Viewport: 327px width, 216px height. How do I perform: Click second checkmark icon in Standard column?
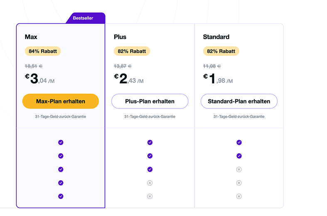click(x=239, y=156)
